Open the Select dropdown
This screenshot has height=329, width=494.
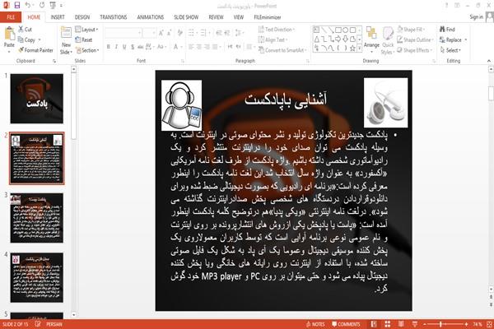click(x=450, y=50)
